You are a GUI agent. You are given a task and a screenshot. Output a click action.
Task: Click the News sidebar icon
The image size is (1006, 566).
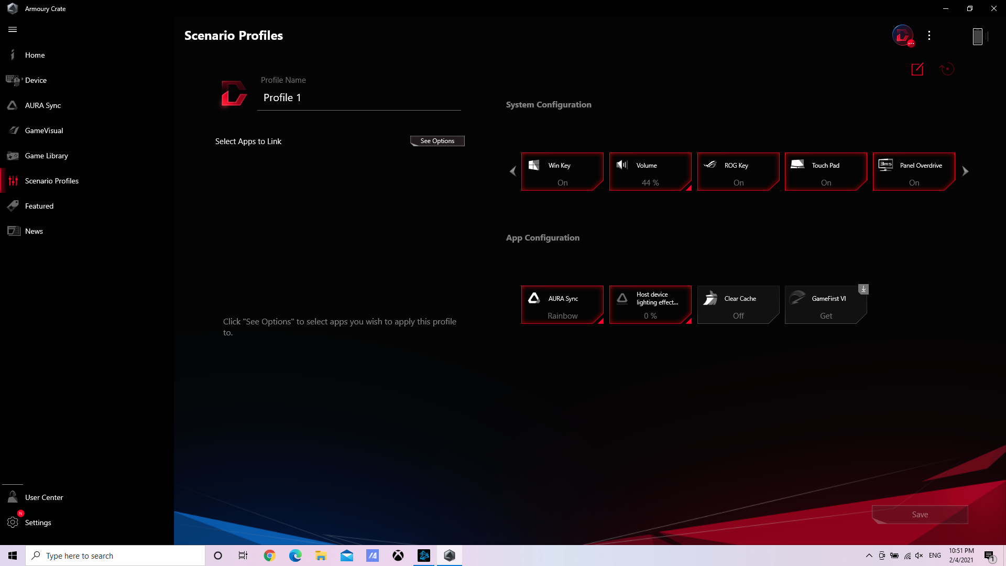tap(14, 231)
